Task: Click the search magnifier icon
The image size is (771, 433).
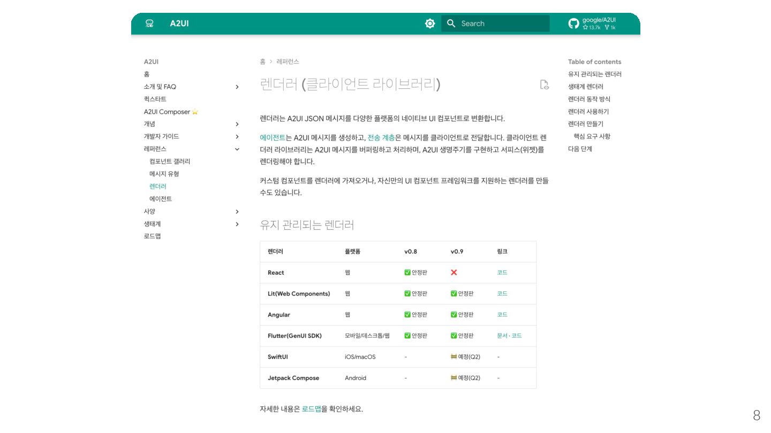Action: [451, 24]
